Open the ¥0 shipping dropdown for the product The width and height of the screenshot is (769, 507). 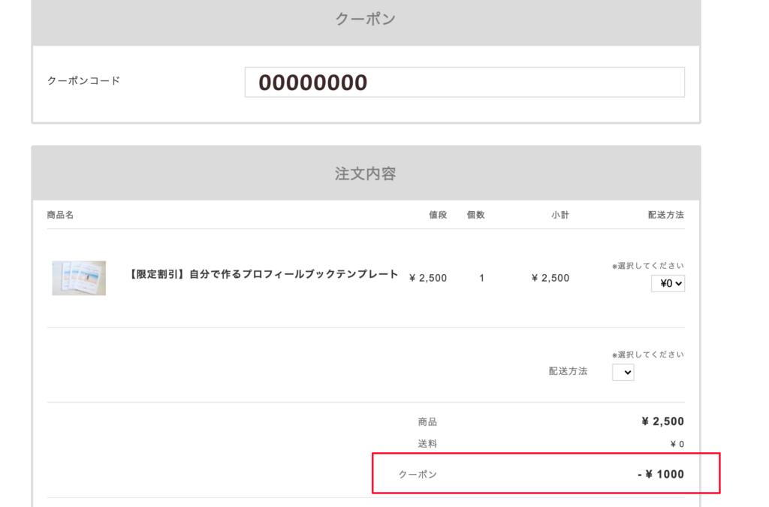pyautogui.click(x=668, y=283)
